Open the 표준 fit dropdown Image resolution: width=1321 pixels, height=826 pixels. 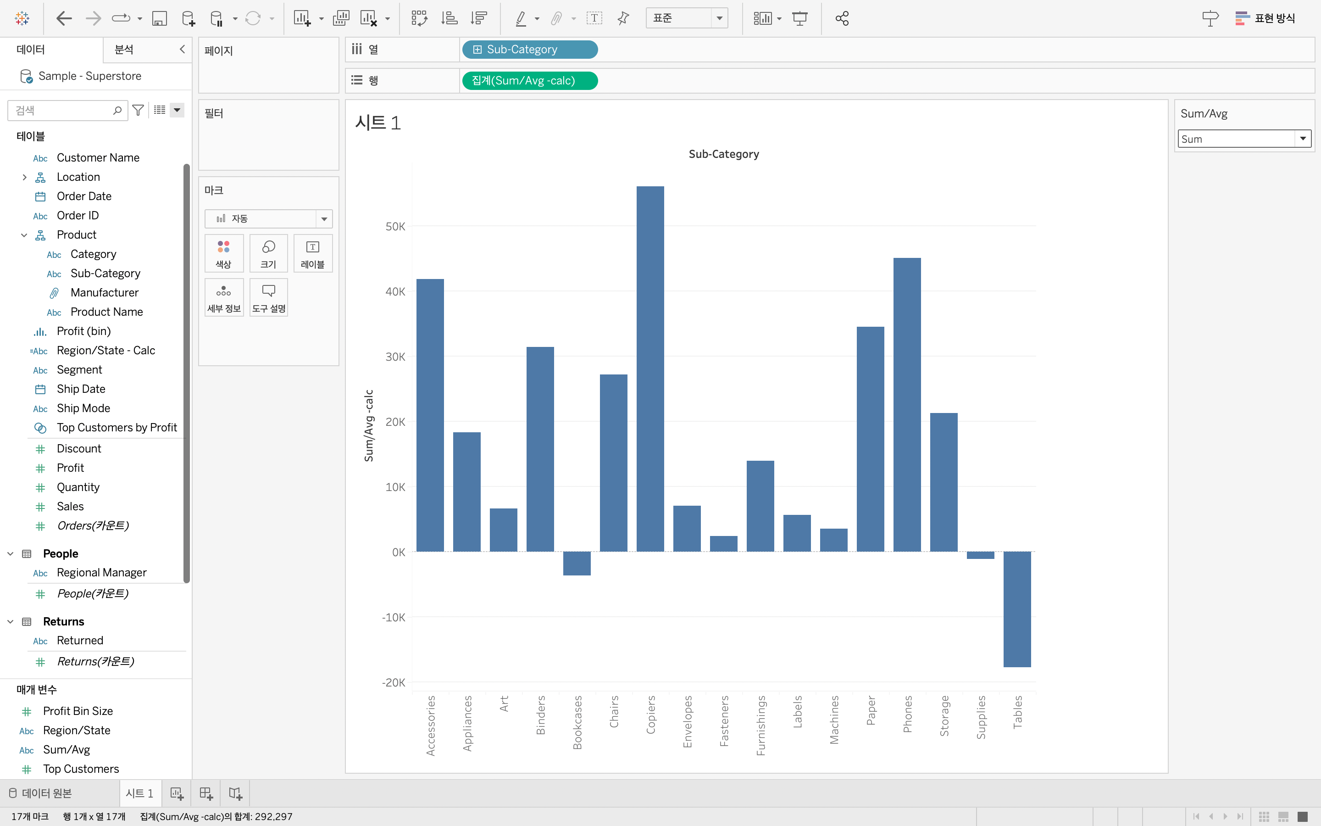[687, 18]
